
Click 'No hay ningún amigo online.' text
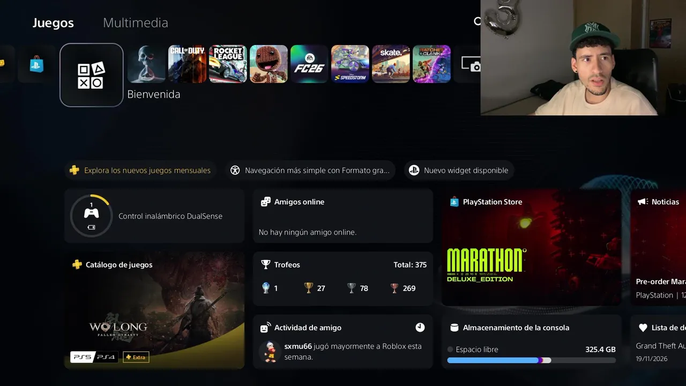tap(308, 232)
